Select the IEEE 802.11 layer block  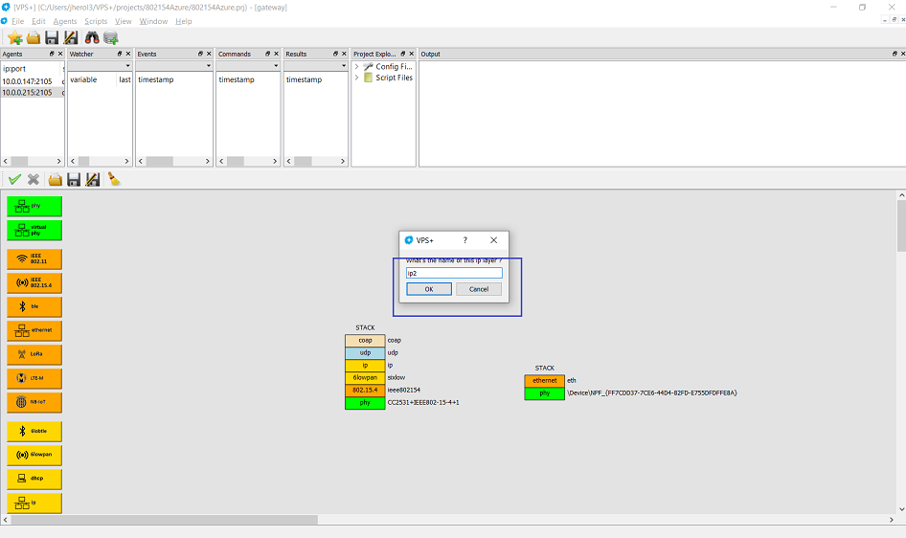point(34,258)
